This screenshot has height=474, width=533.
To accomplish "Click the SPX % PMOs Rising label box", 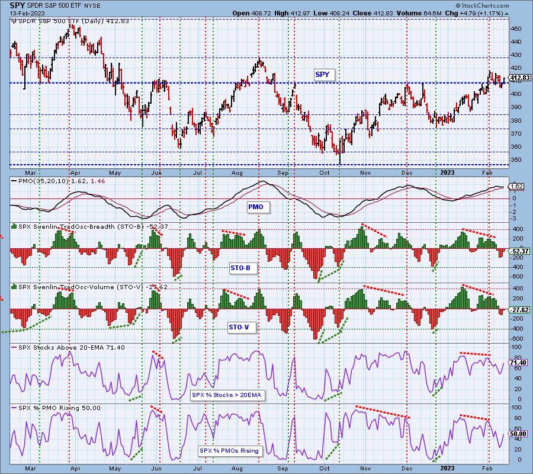I will (229, 450).
